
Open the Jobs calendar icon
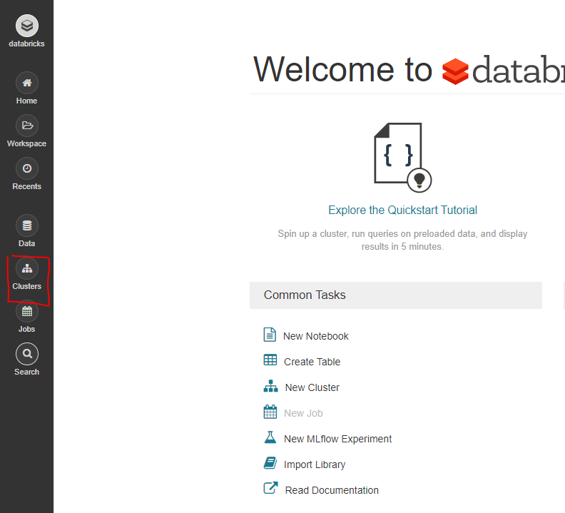tap(26, 311)
